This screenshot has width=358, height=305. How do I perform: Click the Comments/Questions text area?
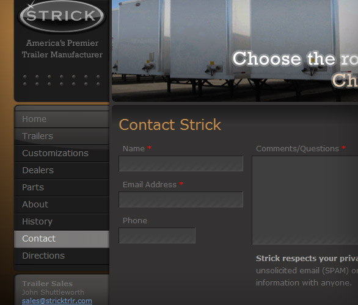point(305,200)
